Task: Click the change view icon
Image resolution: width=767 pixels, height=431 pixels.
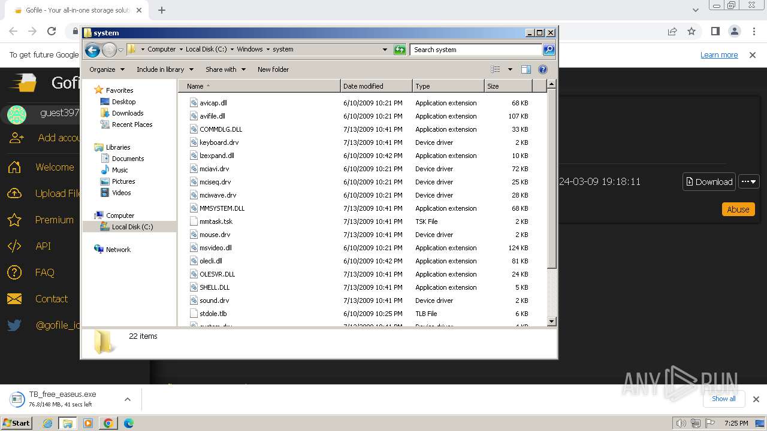Action: point(495,69)
